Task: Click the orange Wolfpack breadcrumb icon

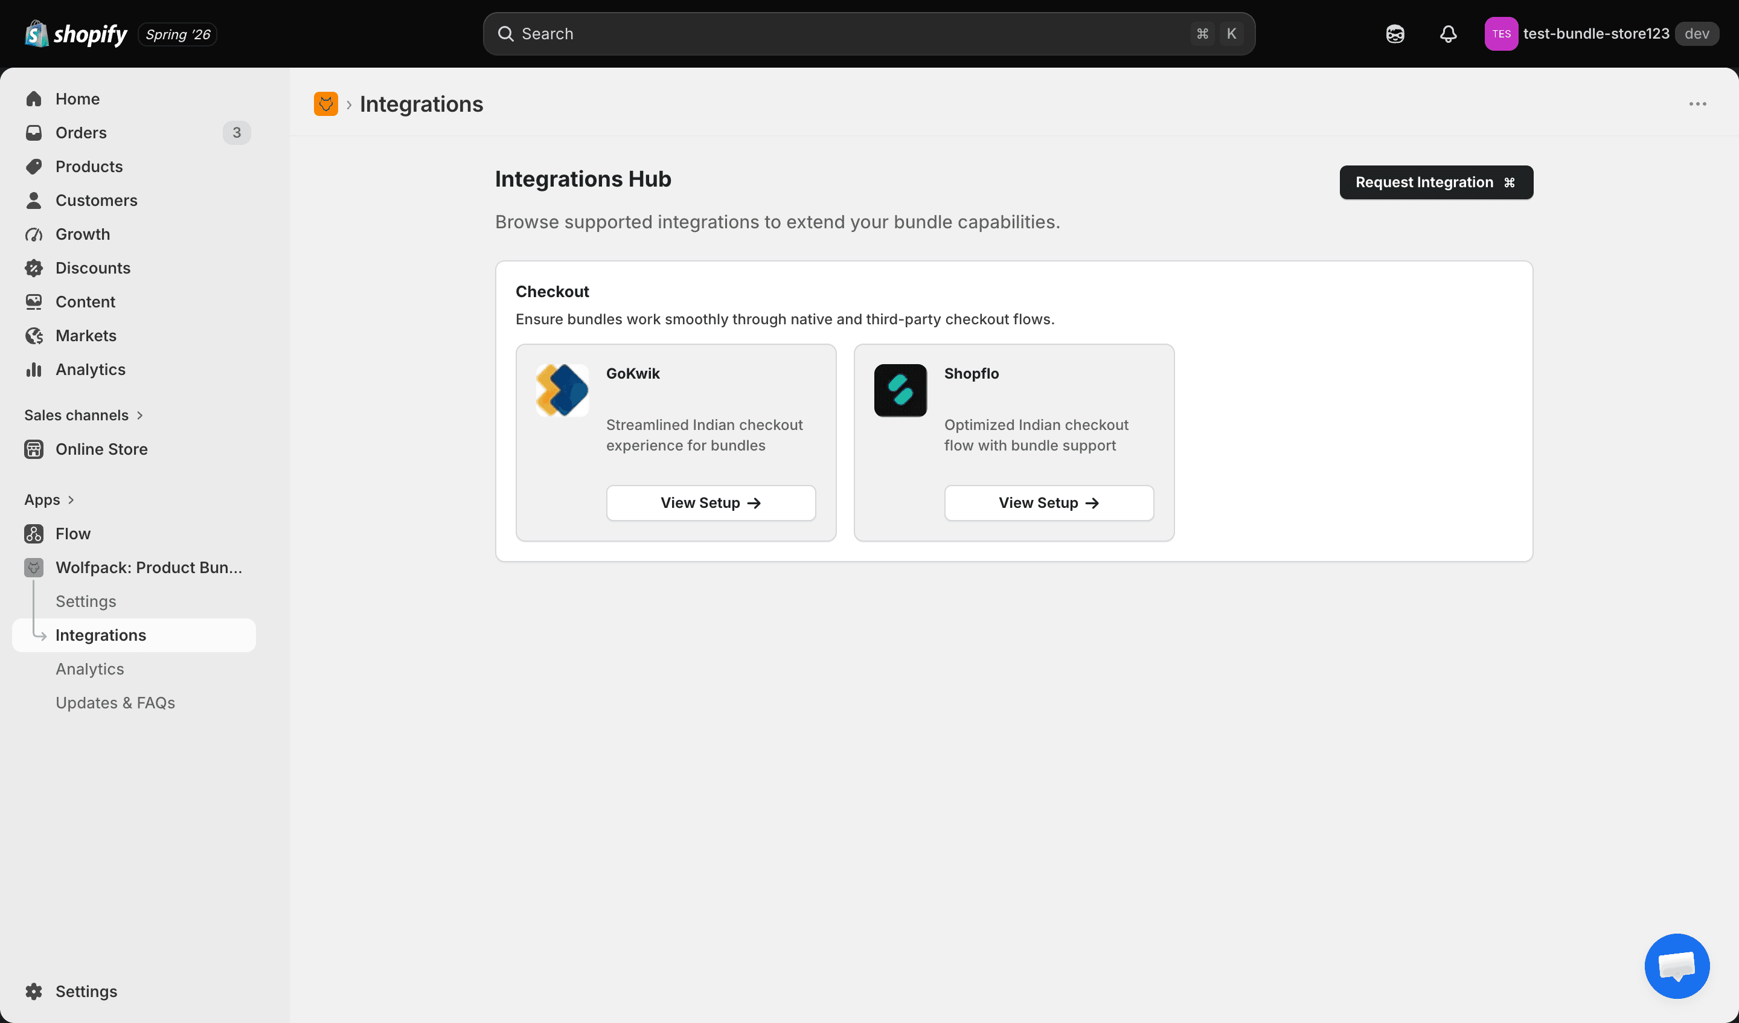Action: coord(325,103)
